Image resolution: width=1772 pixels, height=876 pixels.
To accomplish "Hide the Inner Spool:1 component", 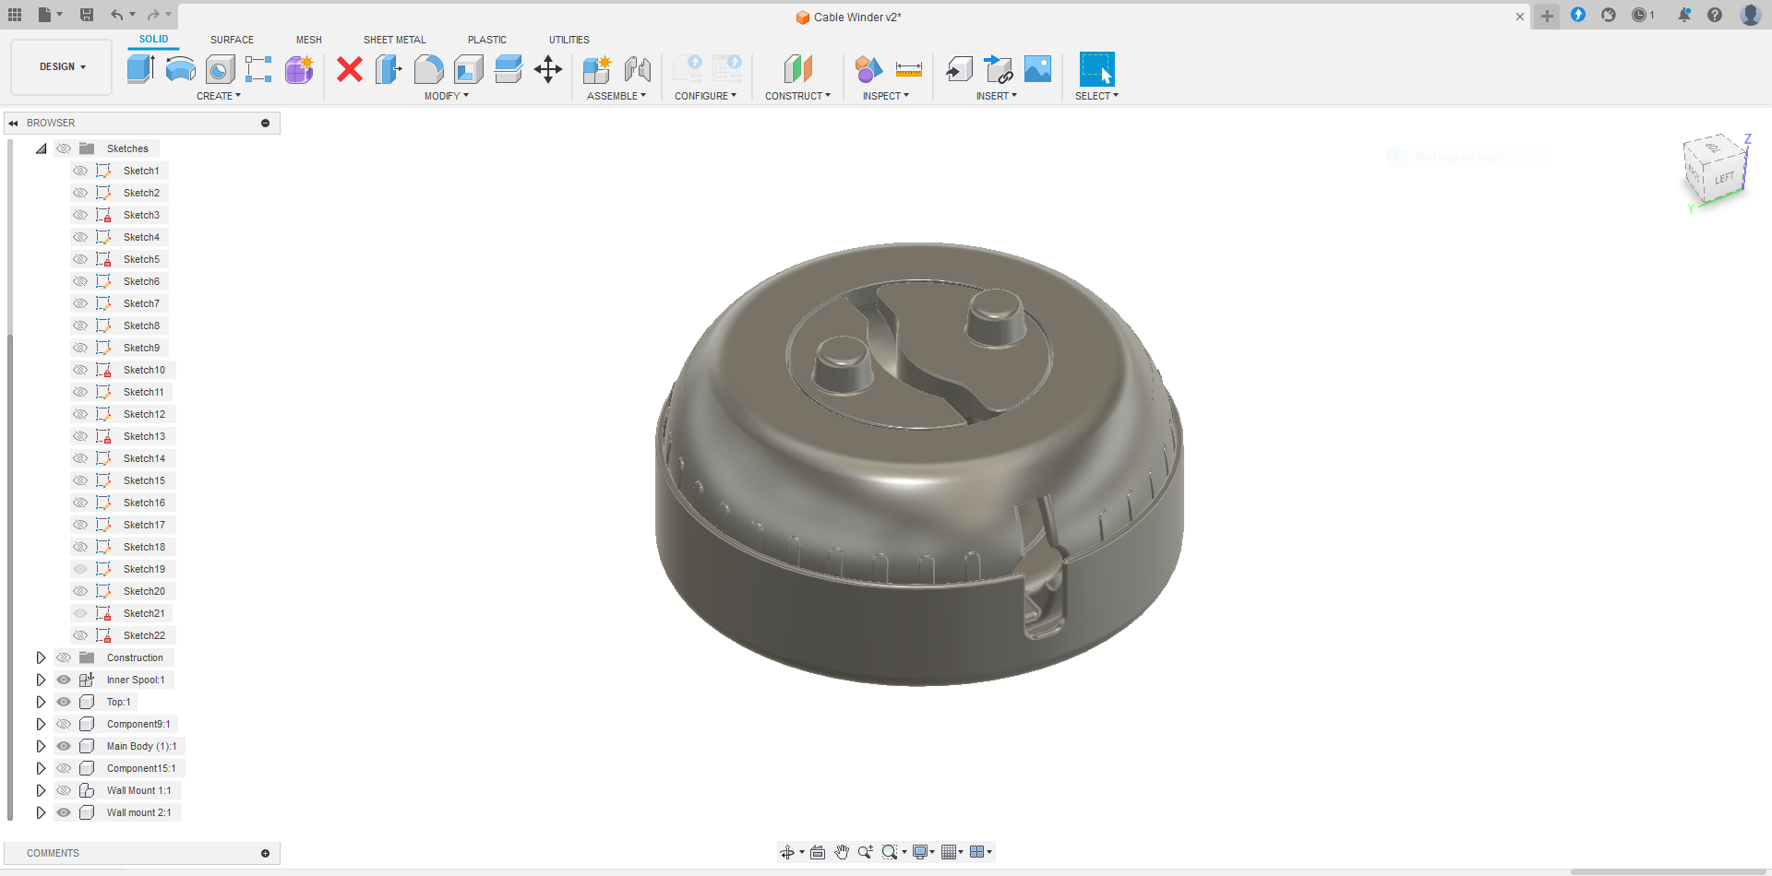I will coord(64,680).
